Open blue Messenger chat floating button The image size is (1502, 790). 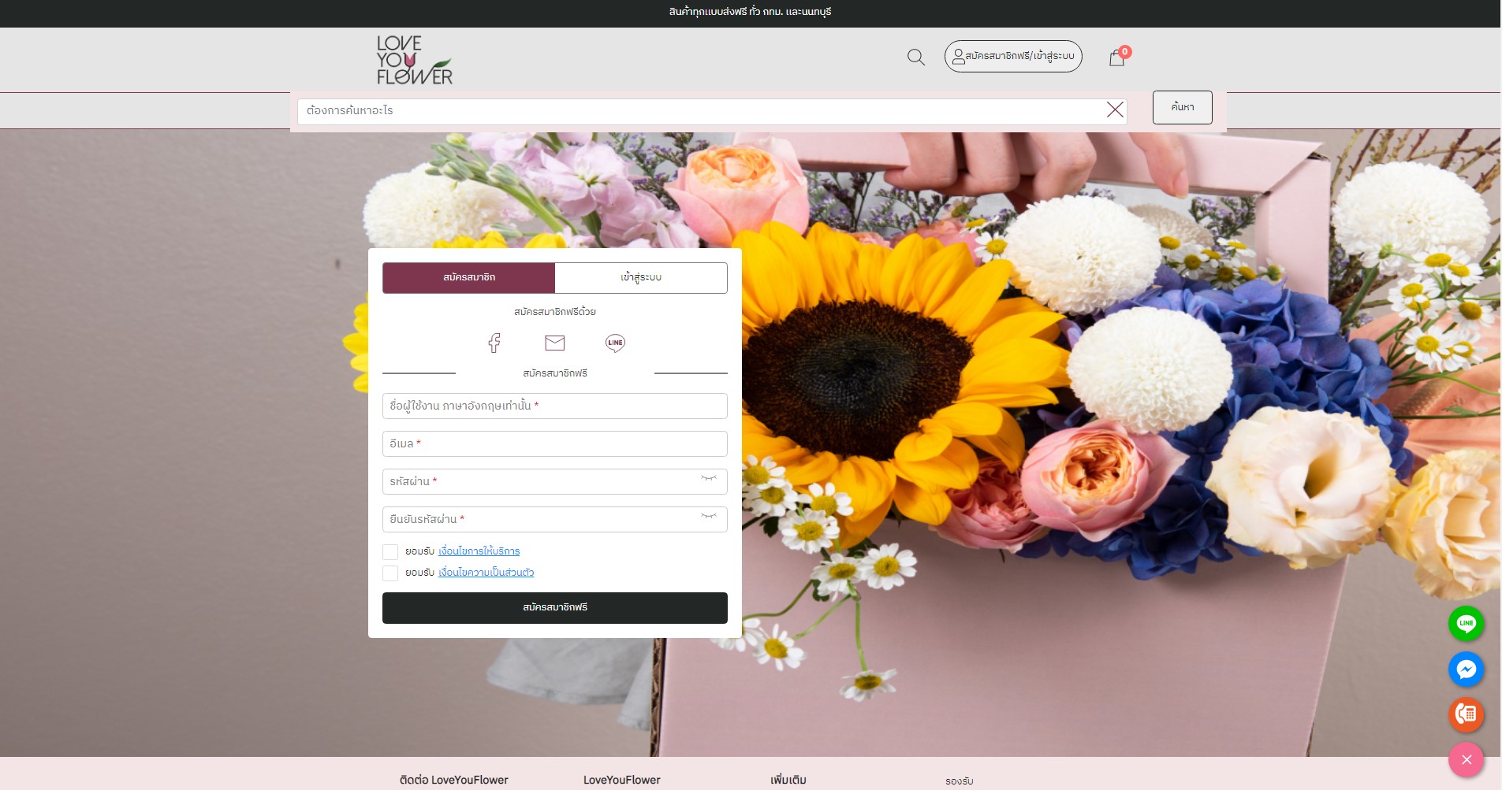[x=1466, y=669]
